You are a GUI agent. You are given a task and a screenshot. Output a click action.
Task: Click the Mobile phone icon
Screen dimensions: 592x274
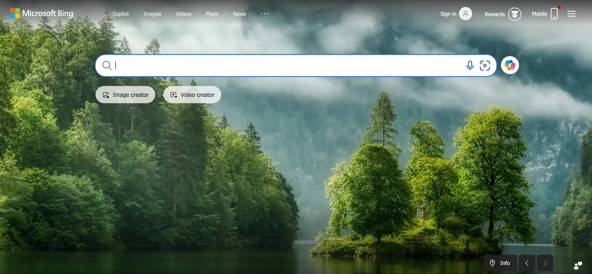[555, 13]
